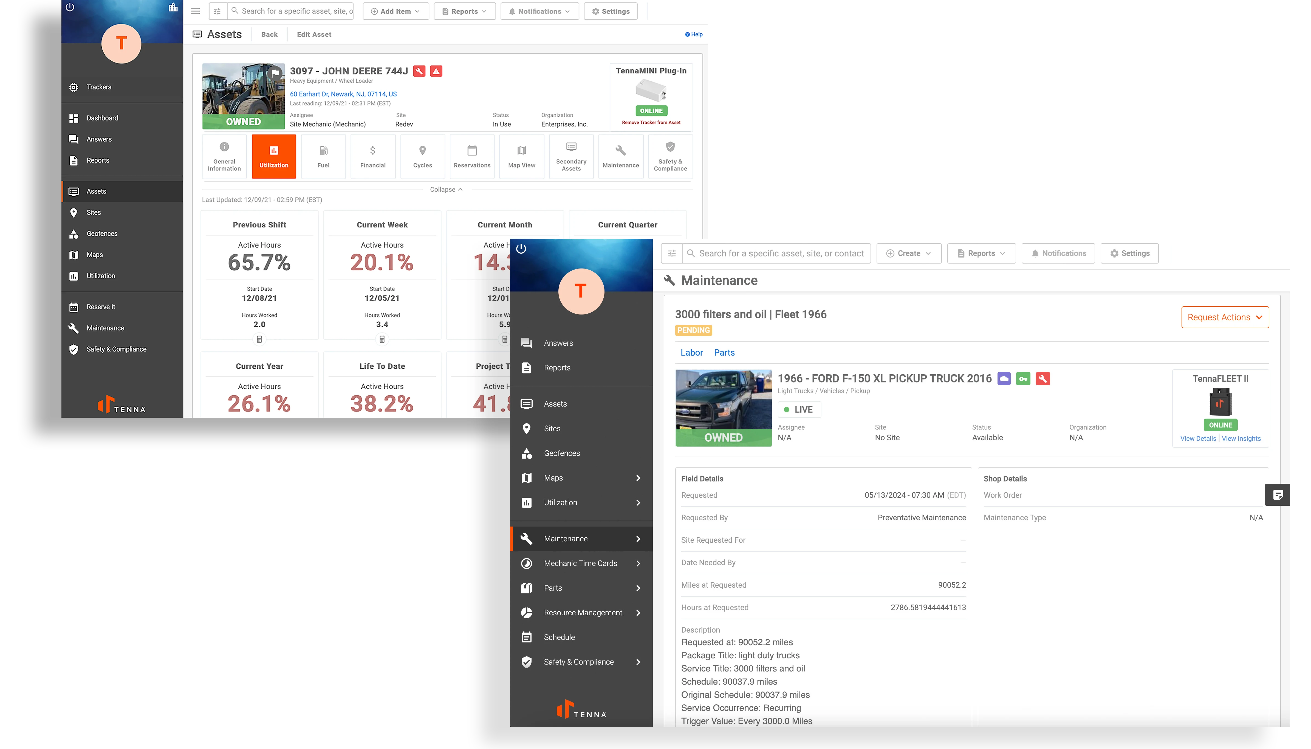Open the Secondary Assets section
This screenshot has width=1311, height=749.
571,156
